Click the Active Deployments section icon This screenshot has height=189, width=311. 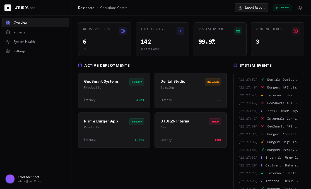coord(80,65)
